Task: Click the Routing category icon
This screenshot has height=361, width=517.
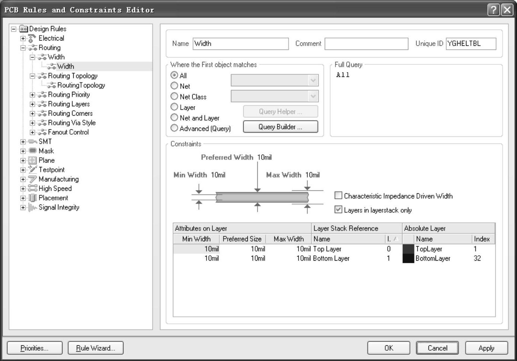Action: pyautogui.click(x=33, y=48)
